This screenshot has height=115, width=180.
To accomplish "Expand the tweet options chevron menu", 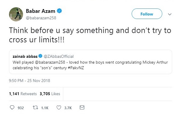I will click(x=169, y=14).
